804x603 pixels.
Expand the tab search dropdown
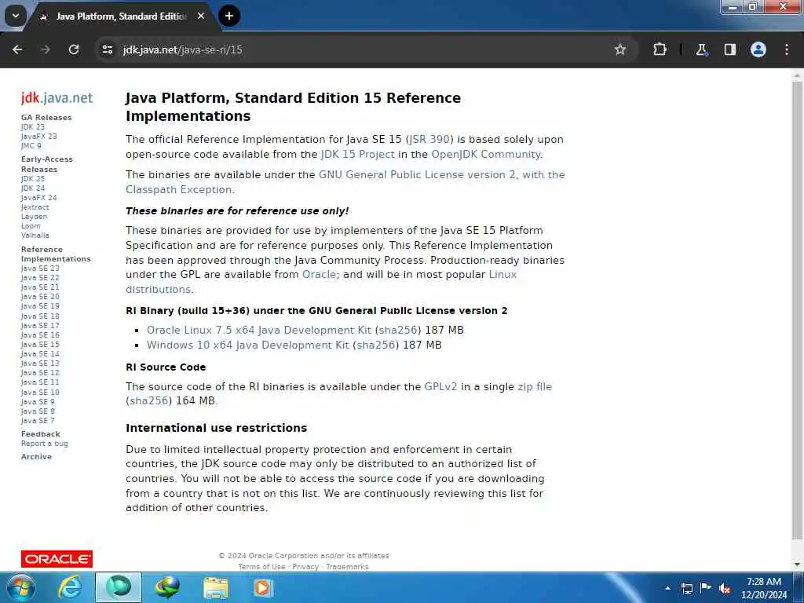16,16
